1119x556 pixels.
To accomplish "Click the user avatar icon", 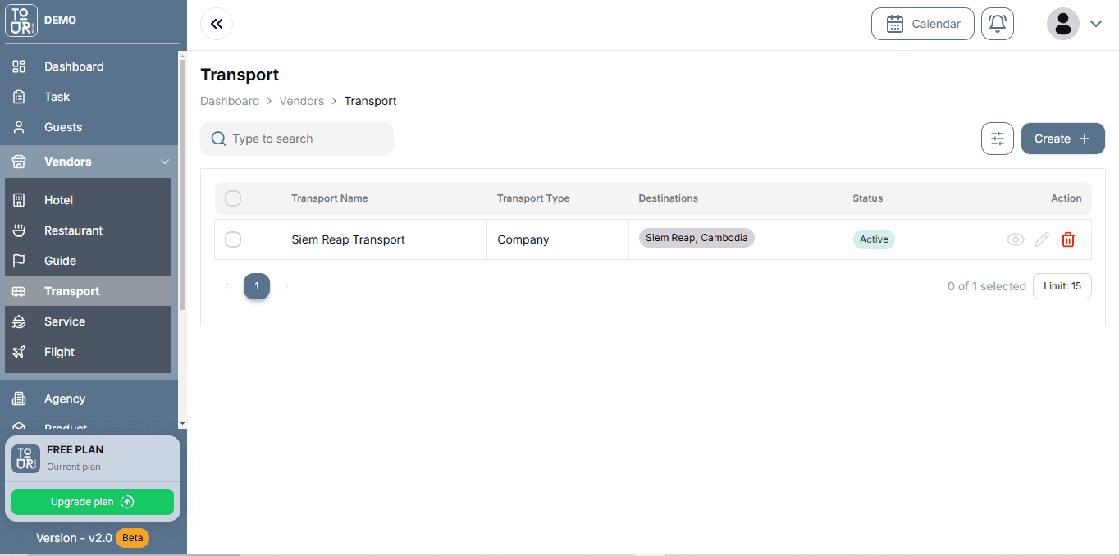I will [1062, 24].
